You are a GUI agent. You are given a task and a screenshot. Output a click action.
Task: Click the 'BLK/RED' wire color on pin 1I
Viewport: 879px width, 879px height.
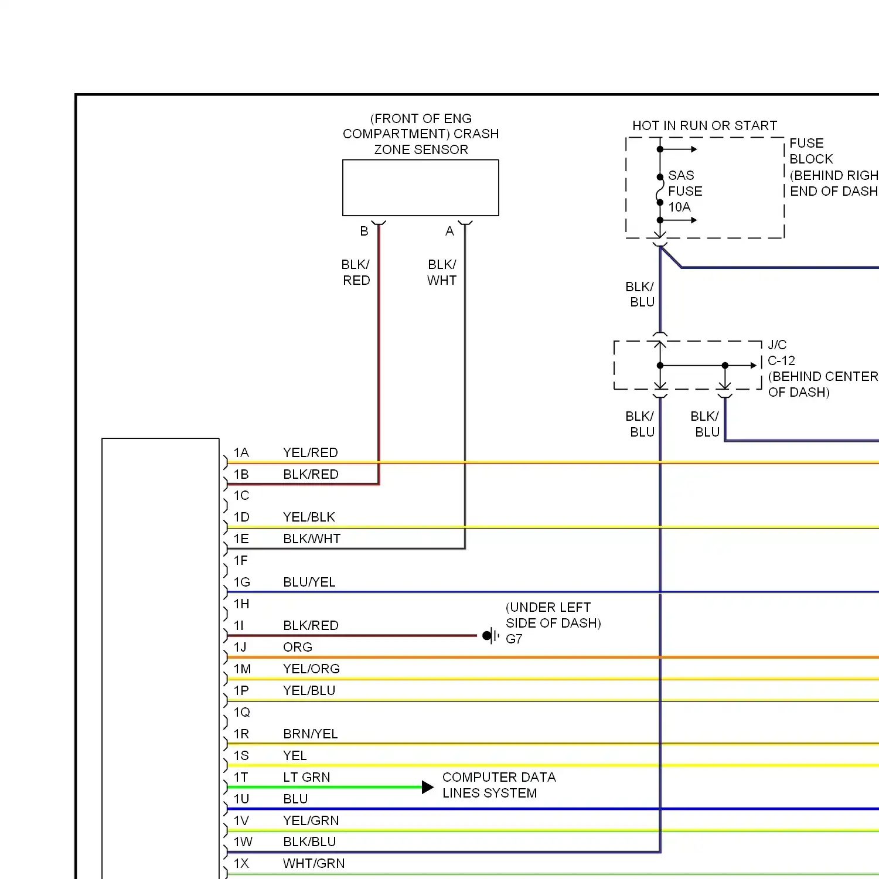click(x=311, y=626)
